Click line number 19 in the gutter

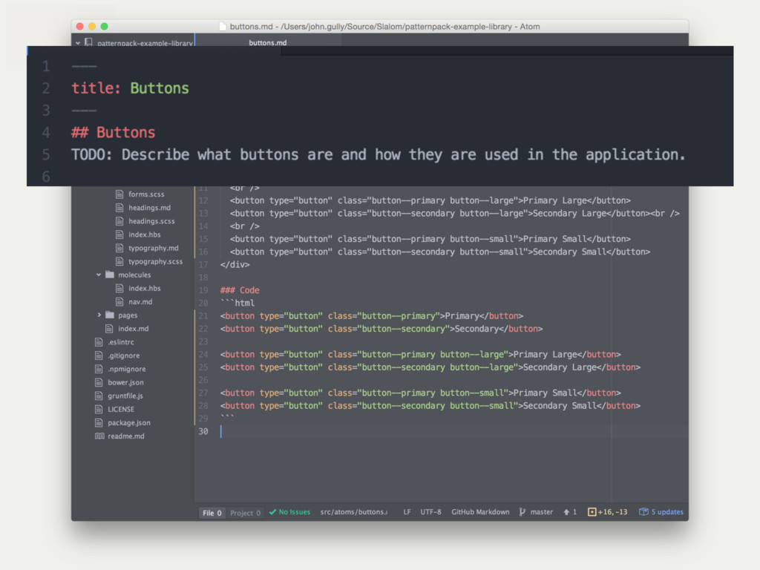pos(203,290)
